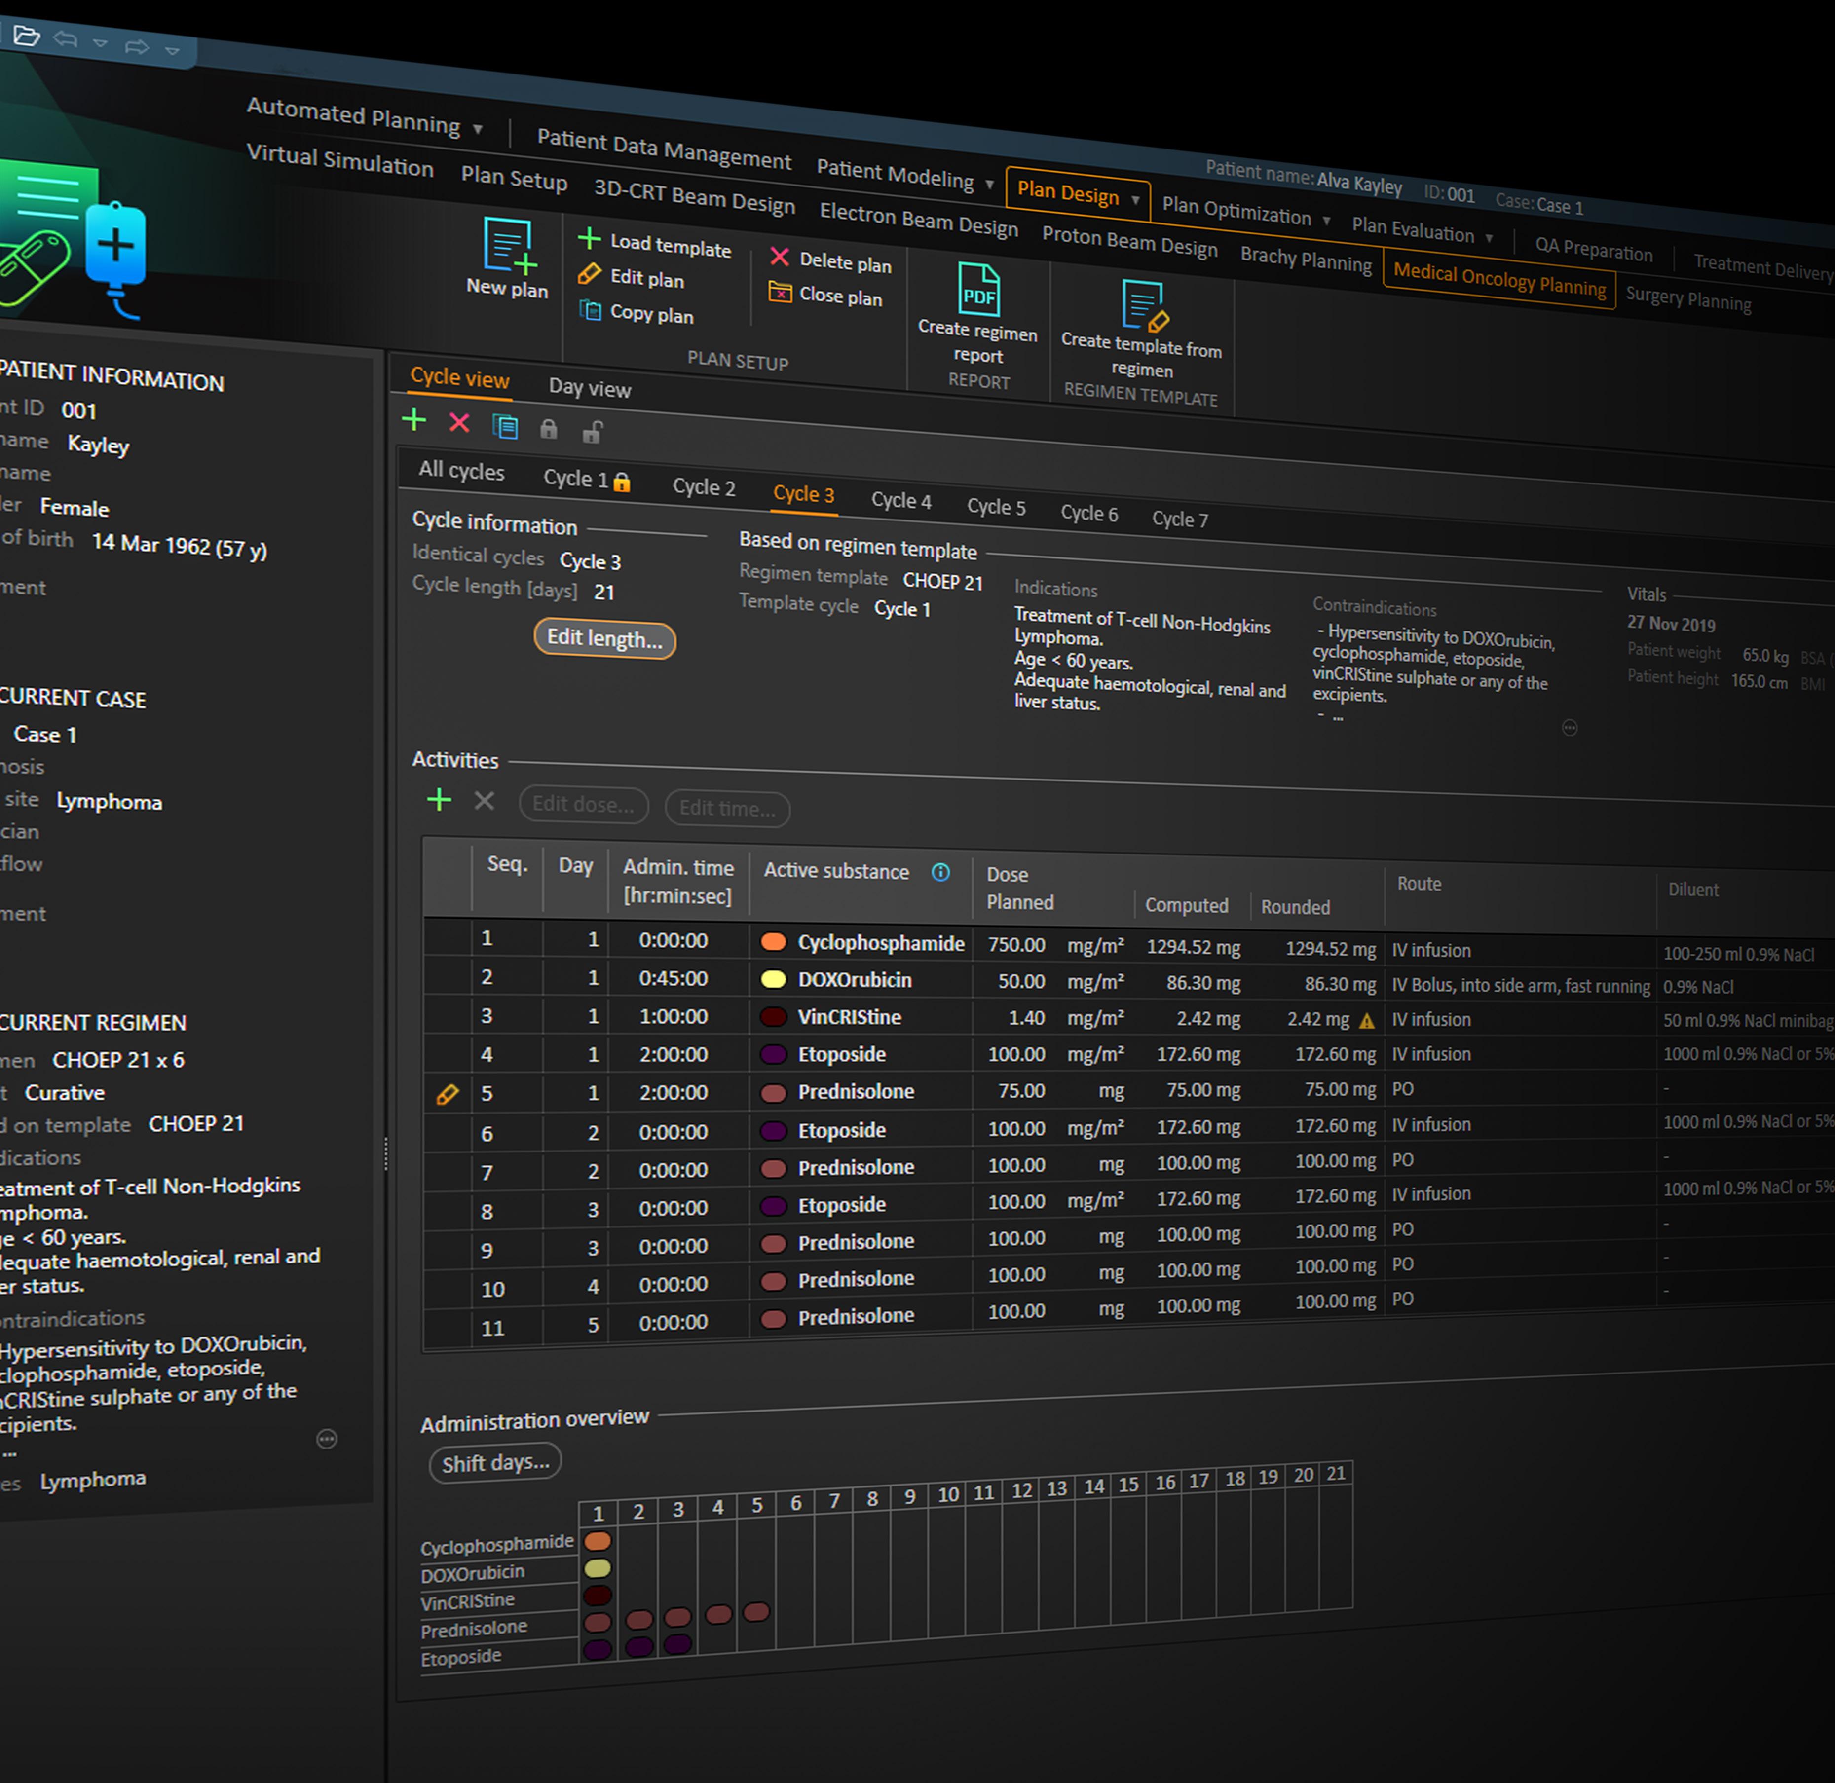Image resolution: width=1835 pixels, height=1783 pixels.
Task: Open the Automated Planning dropdown arrow
Action: click(x=478, y=128)
